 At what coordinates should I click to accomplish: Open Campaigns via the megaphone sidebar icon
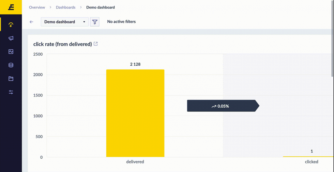(x=11, y=38)
